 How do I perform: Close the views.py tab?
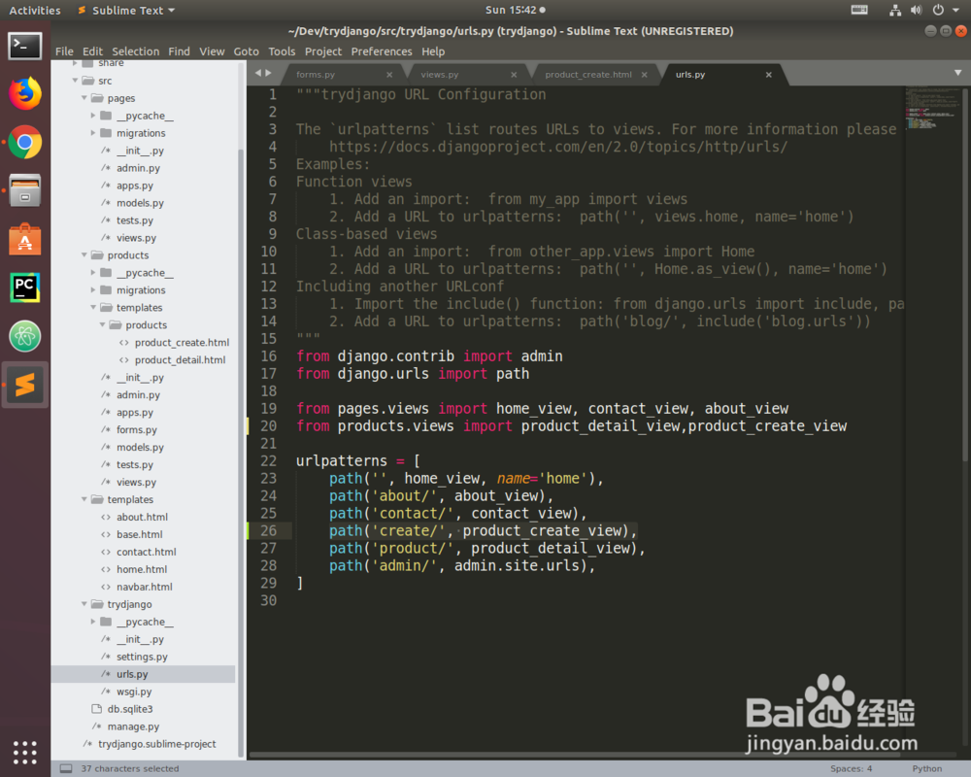pyautogui.click(x=514, y=75)
